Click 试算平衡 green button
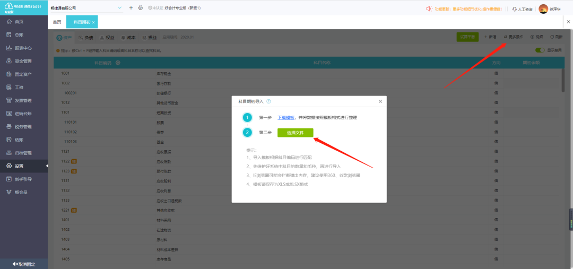573x269 pixels. pyautogui.click(x=467, y=37)
